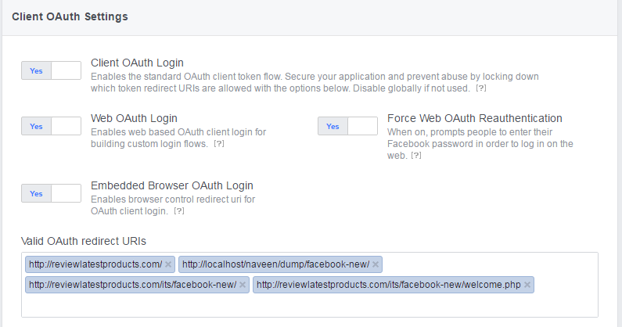Open help tooltip for Web OAuth Login
Viewport: 622px width, 327px height.
[219, 145]
